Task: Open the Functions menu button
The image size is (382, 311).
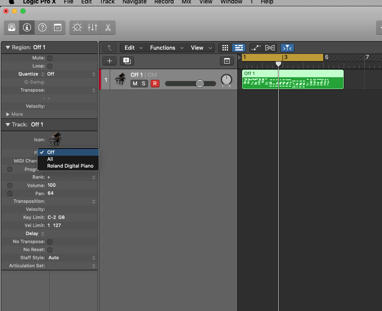Action: [x=166, y=48]
